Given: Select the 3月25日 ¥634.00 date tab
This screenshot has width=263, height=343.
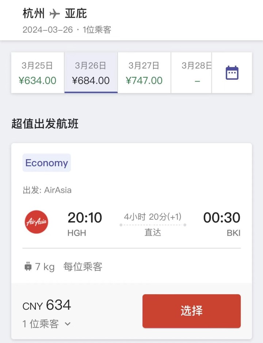Looking at the screenshot, I should 38,73.
